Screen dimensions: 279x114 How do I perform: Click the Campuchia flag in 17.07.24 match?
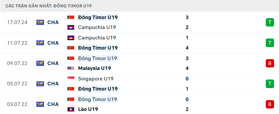coord(71,27)
